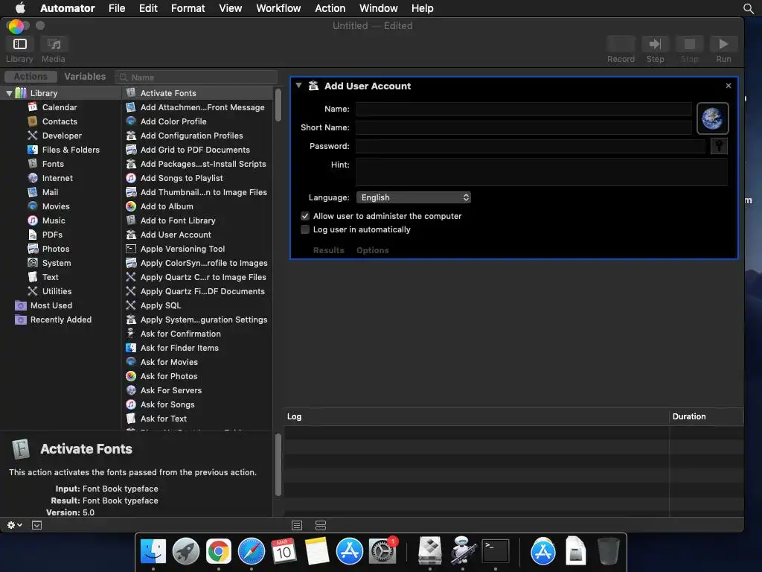
Task: Open the Help menu
Action: point(423,8)
